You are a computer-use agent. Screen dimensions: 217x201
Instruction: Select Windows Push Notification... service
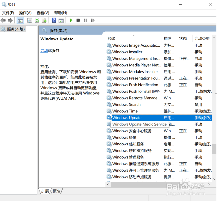pos(159,85)
